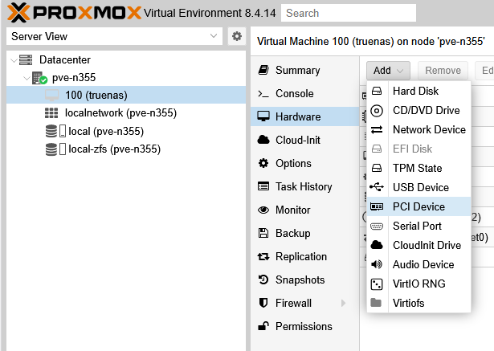This screenshot has height=351, width=494.
Task: Focus the Search input field
Action: 349,13
